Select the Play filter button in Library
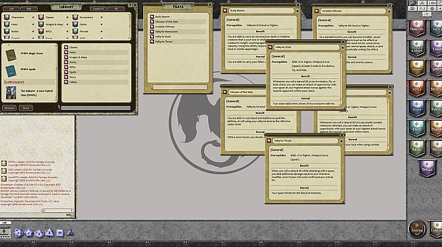The height and width of the screenshot is (247, 442). pos(29,9)
